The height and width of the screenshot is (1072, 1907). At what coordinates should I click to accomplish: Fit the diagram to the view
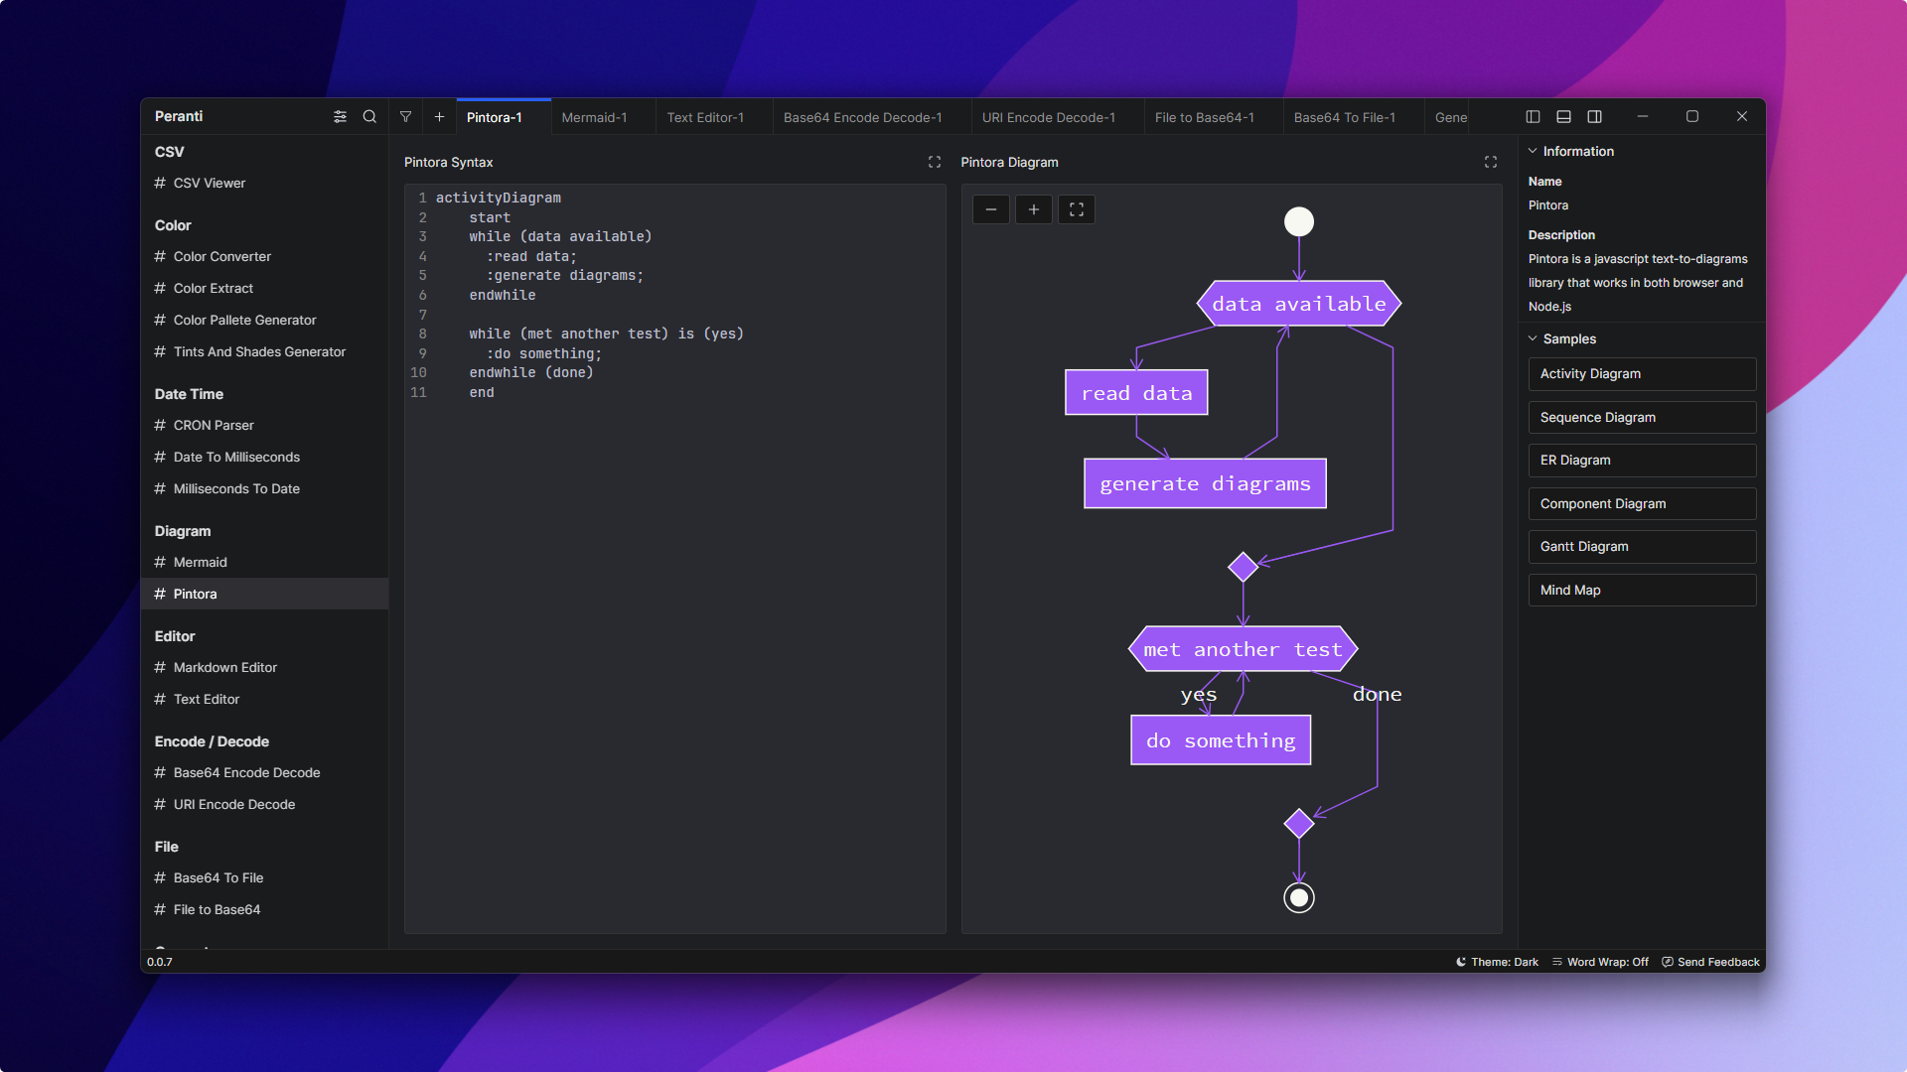click(1076, 209)
